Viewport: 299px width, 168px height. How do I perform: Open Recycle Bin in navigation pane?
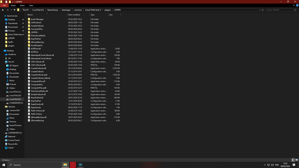[13, 144]
